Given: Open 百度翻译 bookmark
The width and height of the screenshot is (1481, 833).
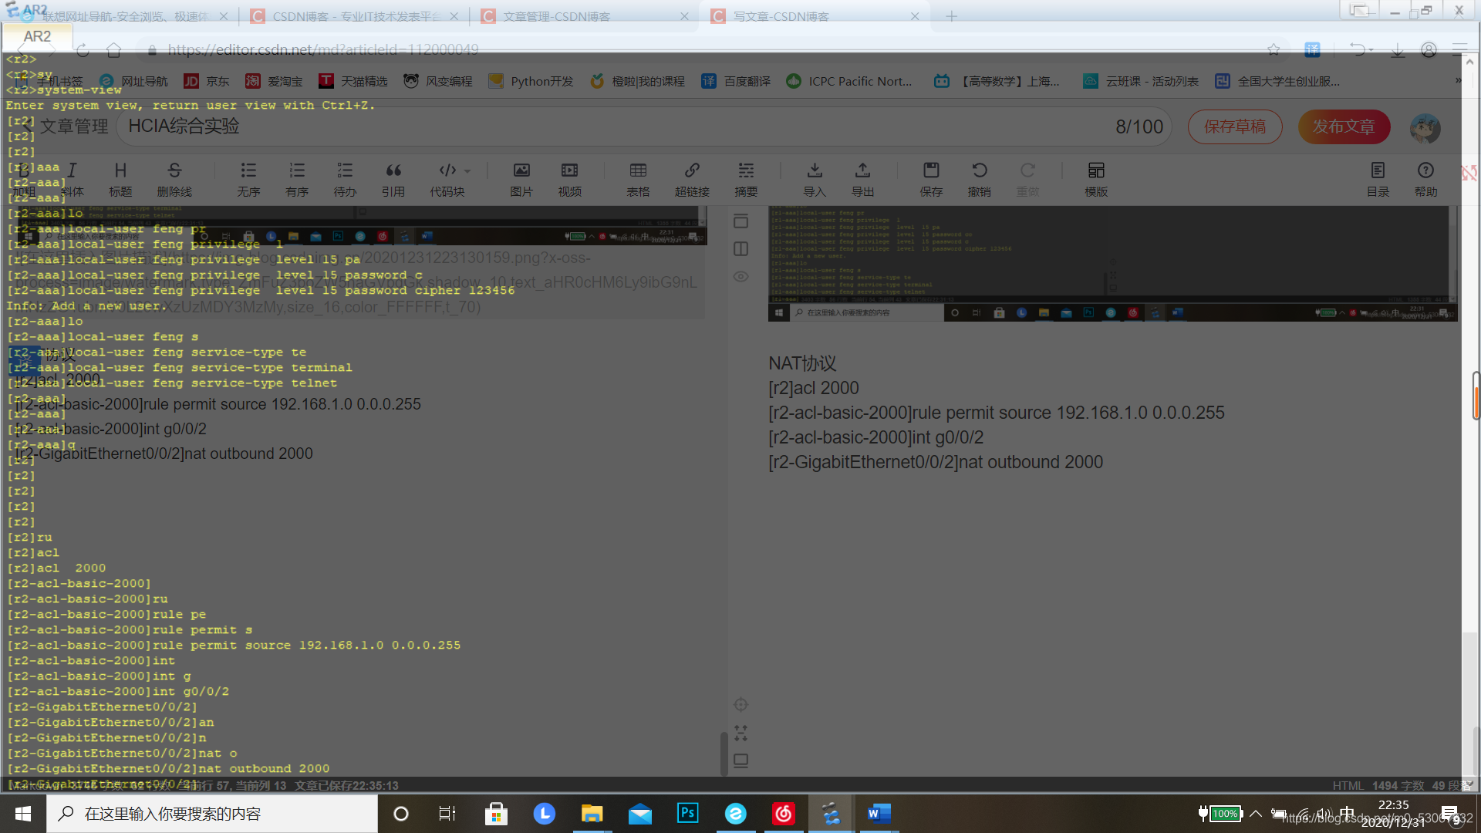Looking at the screenshot, I should (736, 81).
